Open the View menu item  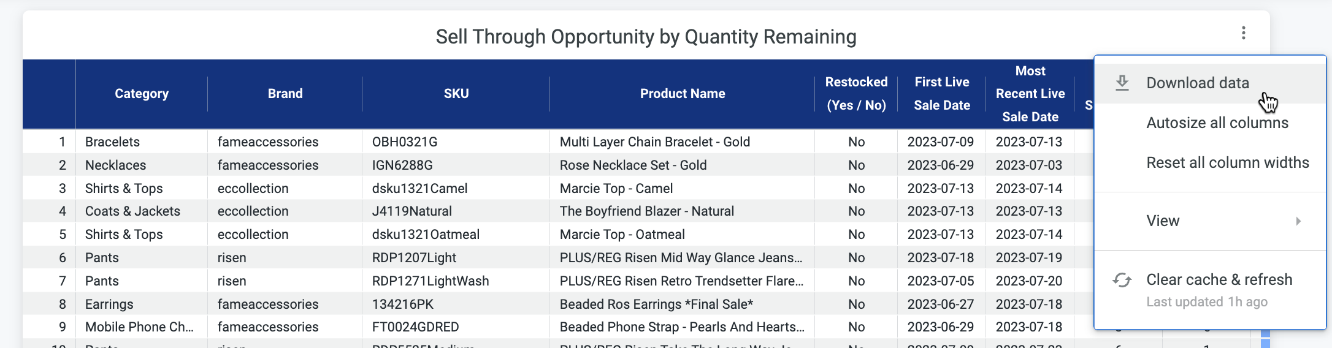point(1210,221)
